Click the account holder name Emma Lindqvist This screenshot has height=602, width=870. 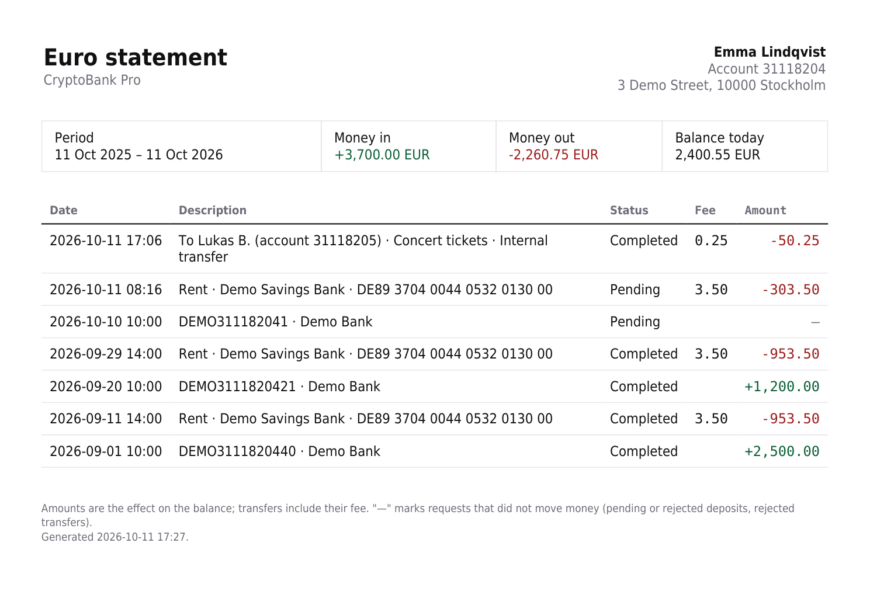tap(770, 52)
